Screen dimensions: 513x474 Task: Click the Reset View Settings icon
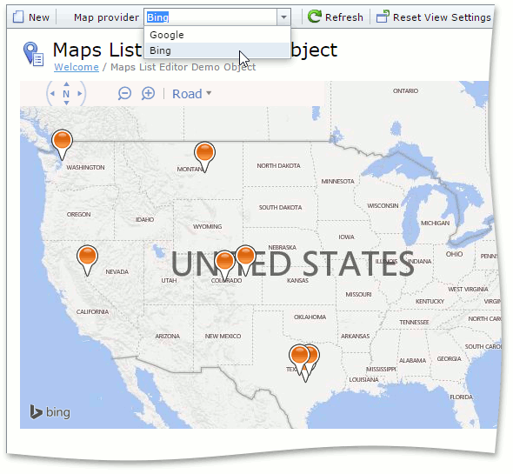click(383, 17)
